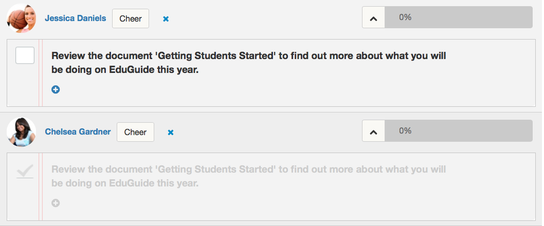544x226 pixels.
Task: Click the greyed plus icon under Chelsea's task
Action: point(56,203)
